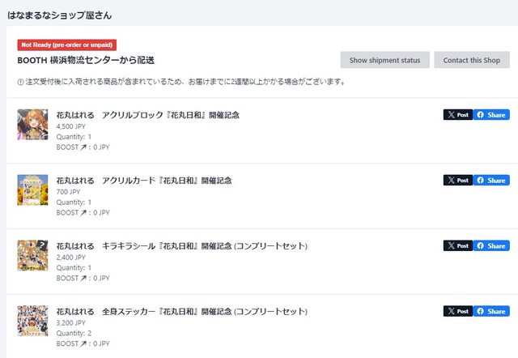Post the kirakira sticker set on X
The image size is (518, 358).
(457, 245)
